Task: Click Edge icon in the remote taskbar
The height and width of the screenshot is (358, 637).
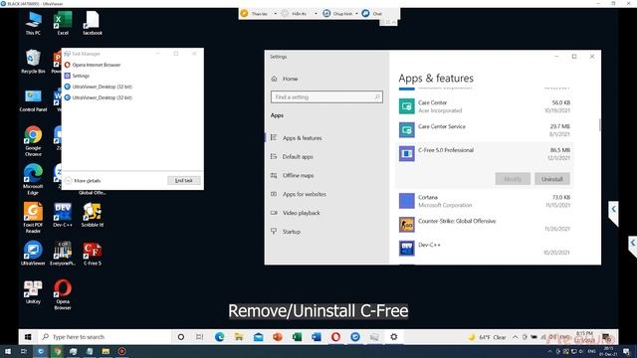Action: point(219,337)
